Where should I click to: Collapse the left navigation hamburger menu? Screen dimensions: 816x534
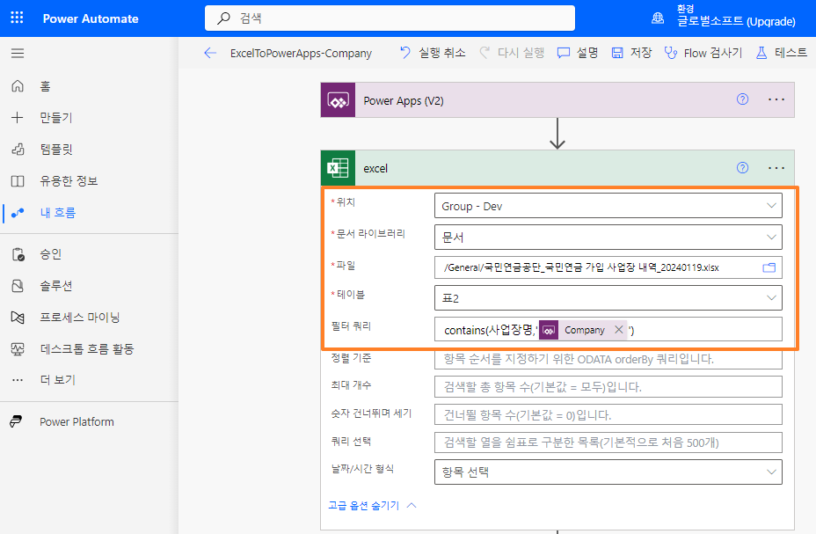click(x=18, y=53)
